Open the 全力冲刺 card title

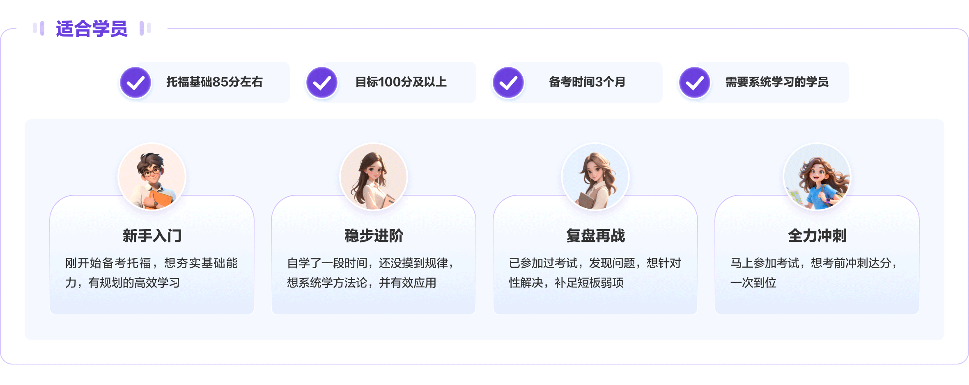click(x=817, y=236)
